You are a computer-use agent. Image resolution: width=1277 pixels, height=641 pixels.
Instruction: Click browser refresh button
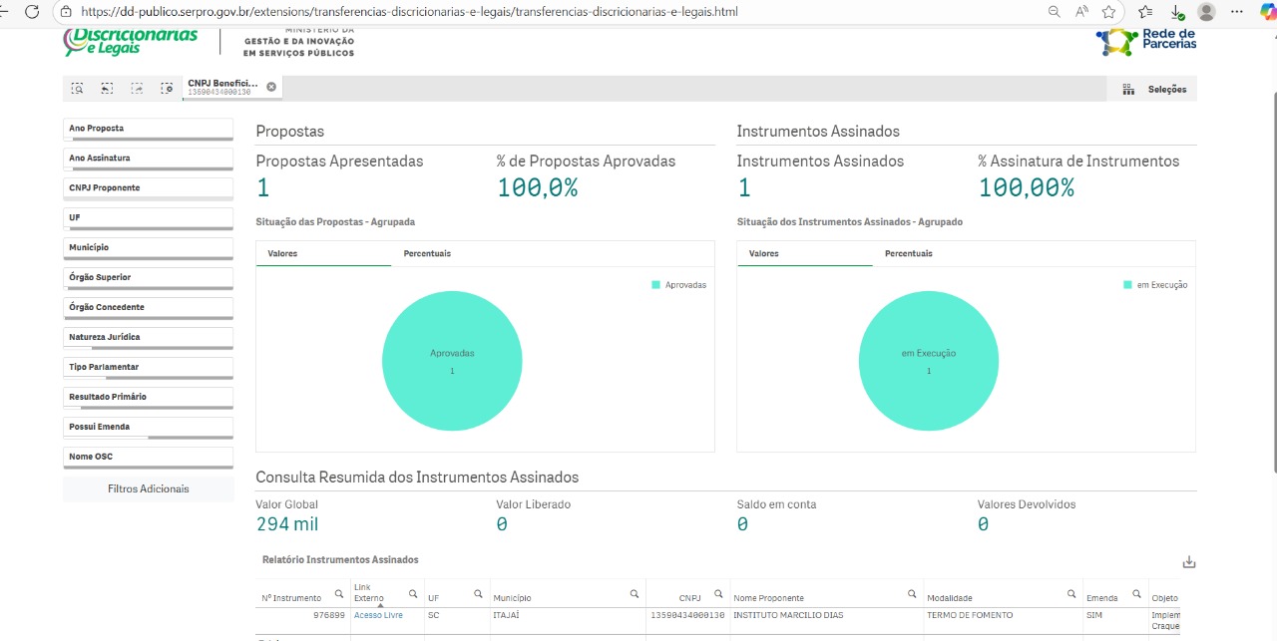coord(32,12)
